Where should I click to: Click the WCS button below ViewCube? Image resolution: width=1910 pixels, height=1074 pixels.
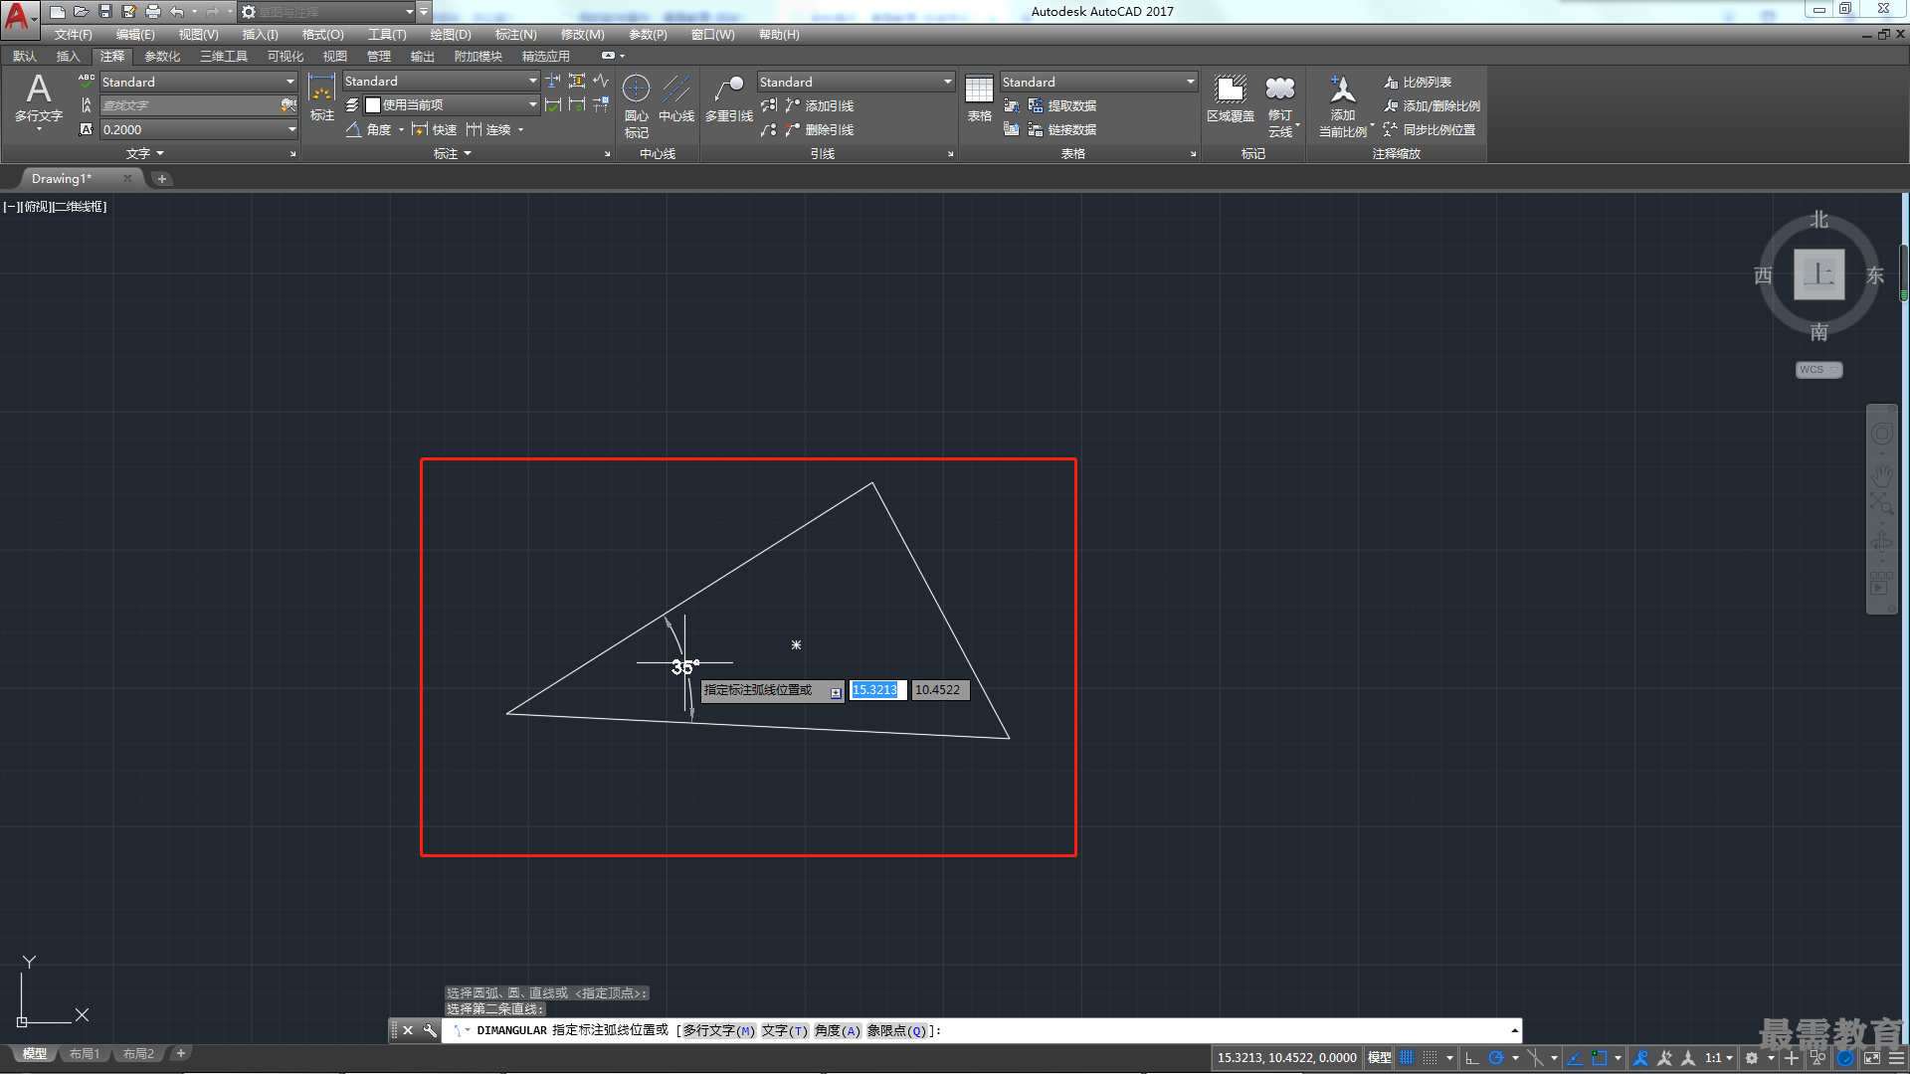(x=1818, y=370)
